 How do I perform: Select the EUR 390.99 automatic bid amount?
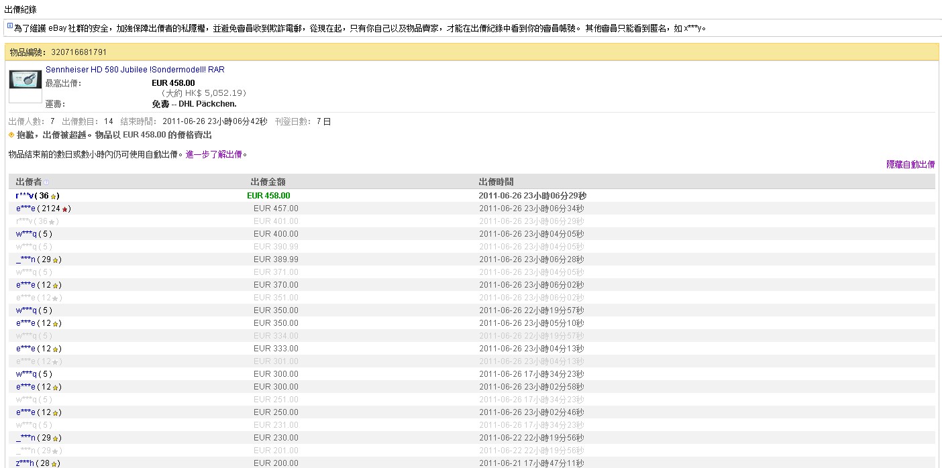pyautogui.click(x=276, y=247)
